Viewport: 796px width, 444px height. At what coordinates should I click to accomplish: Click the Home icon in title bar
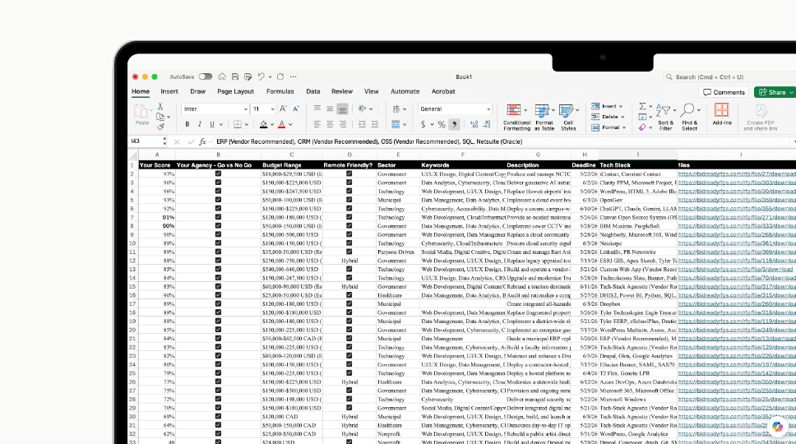(x=222, y=76)
